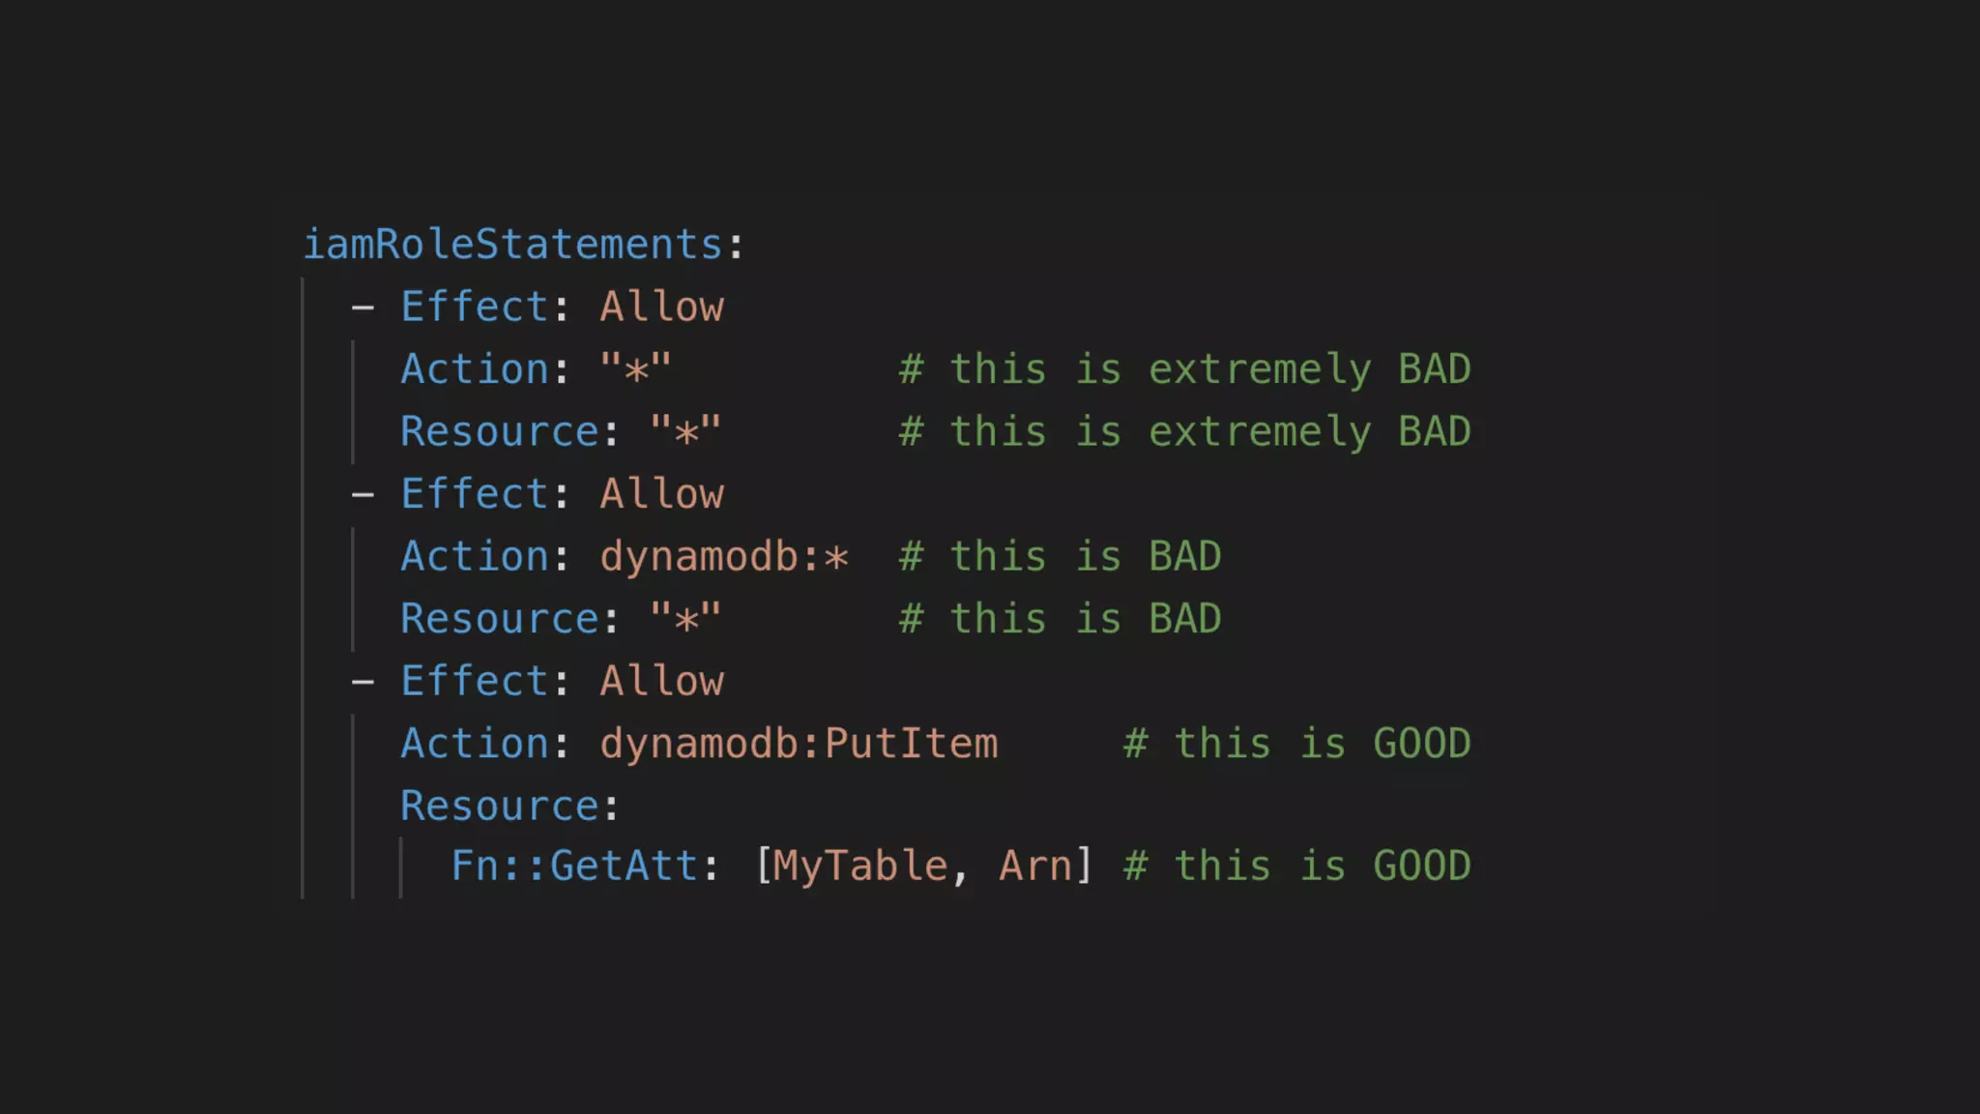
Task: Click the Resource "*" value in second statement
Action: tap(685, 619)
